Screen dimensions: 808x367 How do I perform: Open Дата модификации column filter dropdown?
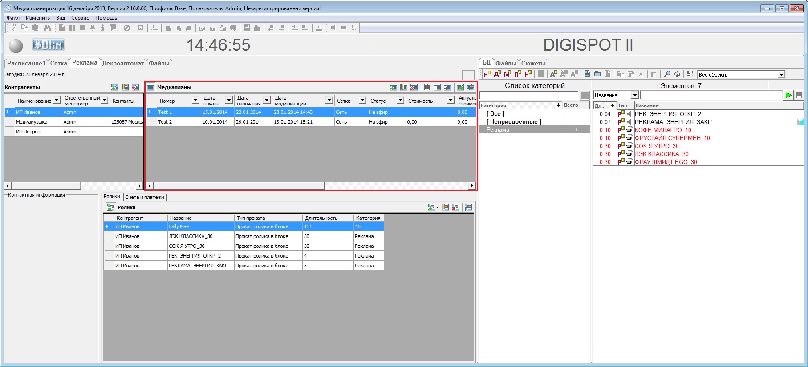329,101
